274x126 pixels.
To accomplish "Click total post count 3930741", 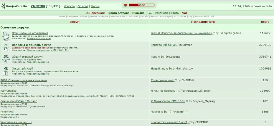I will pos(265,57).
